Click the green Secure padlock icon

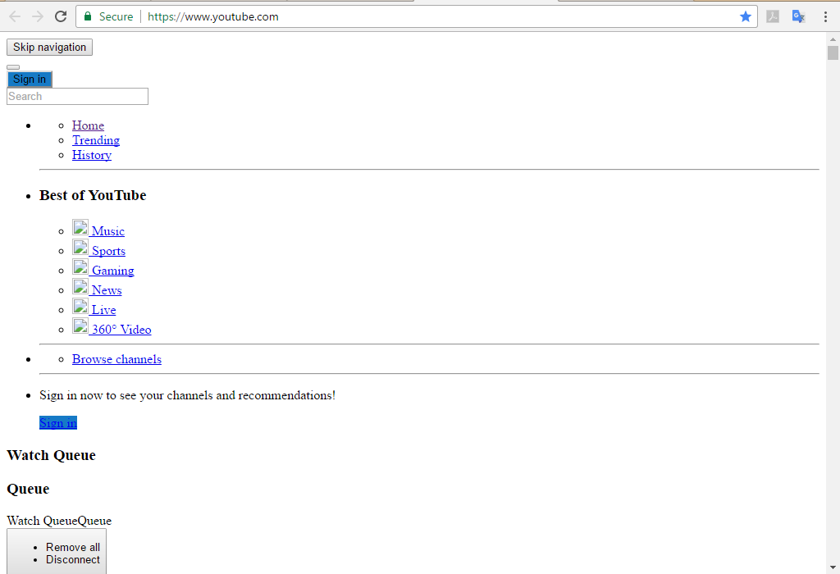pos(88,16)
